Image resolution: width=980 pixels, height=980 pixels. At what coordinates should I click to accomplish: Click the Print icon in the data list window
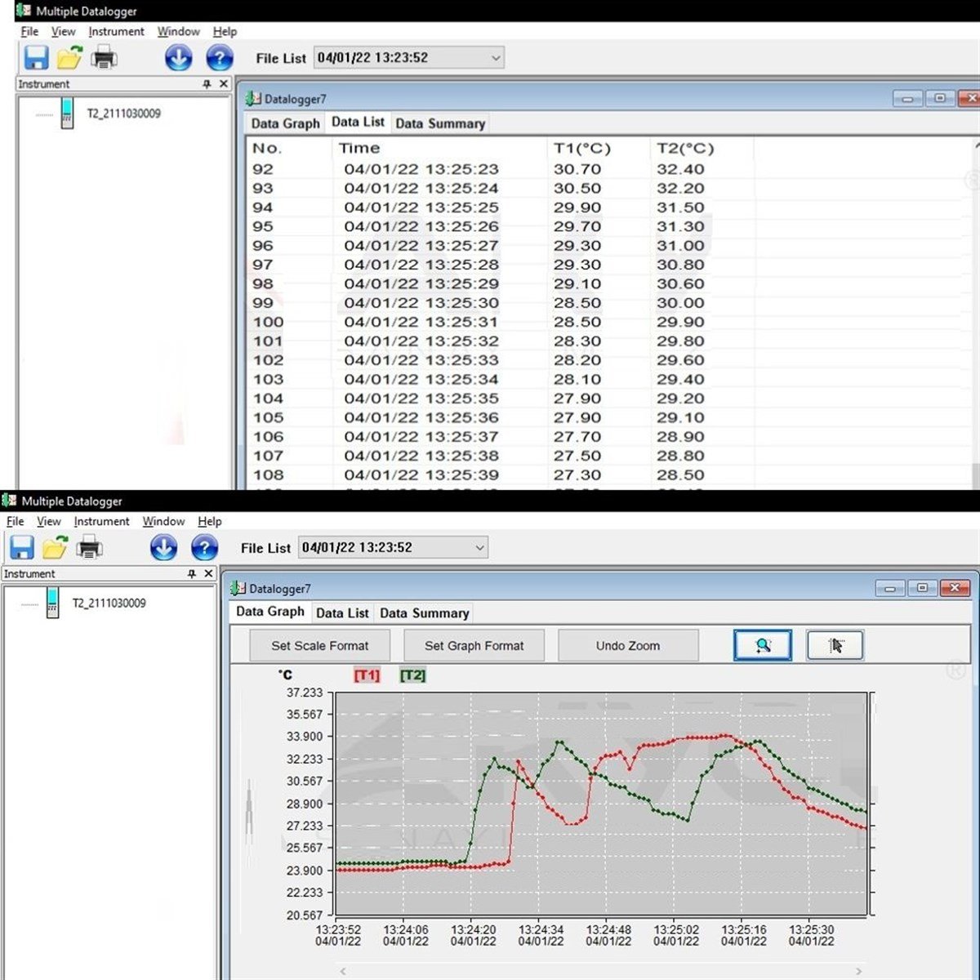[105, 58]
